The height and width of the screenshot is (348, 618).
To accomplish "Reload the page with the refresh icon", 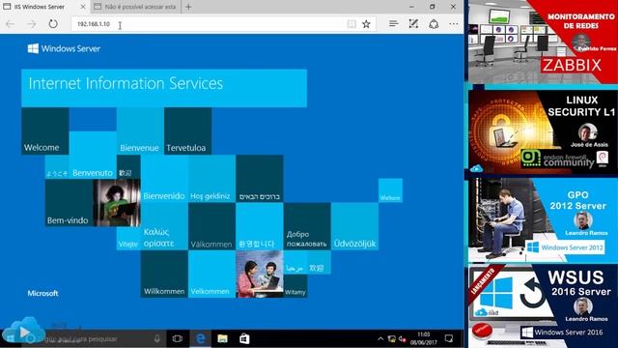I will tap(53, 23).
